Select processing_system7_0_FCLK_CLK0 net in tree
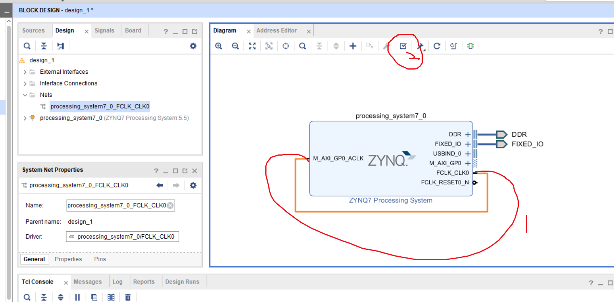Image resolution: width=614 pixels, height=302 pixels. tap(100, 106)
